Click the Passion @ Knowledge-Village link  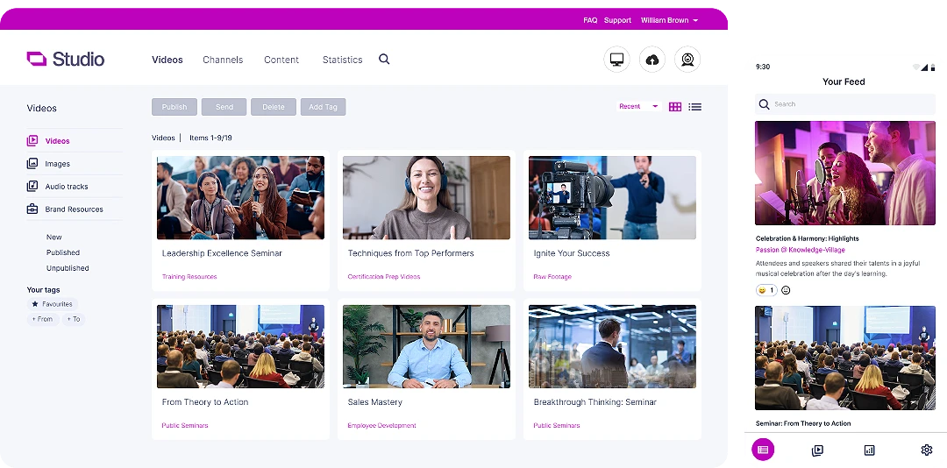coord(801,250)
